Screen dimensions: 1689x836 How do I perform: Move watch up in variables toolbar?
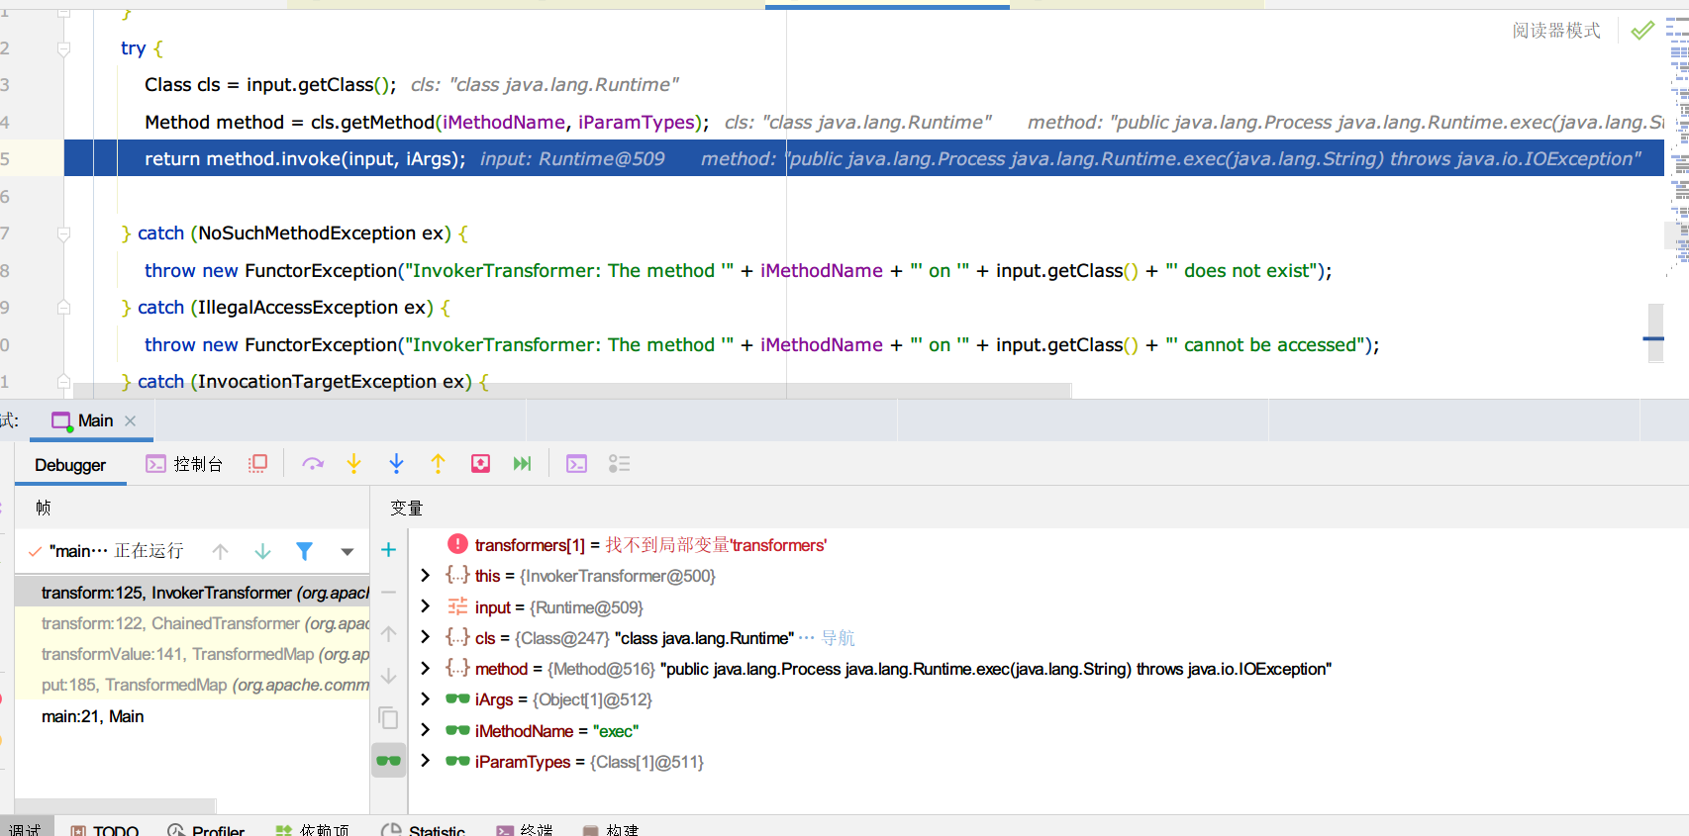point(389,634)
